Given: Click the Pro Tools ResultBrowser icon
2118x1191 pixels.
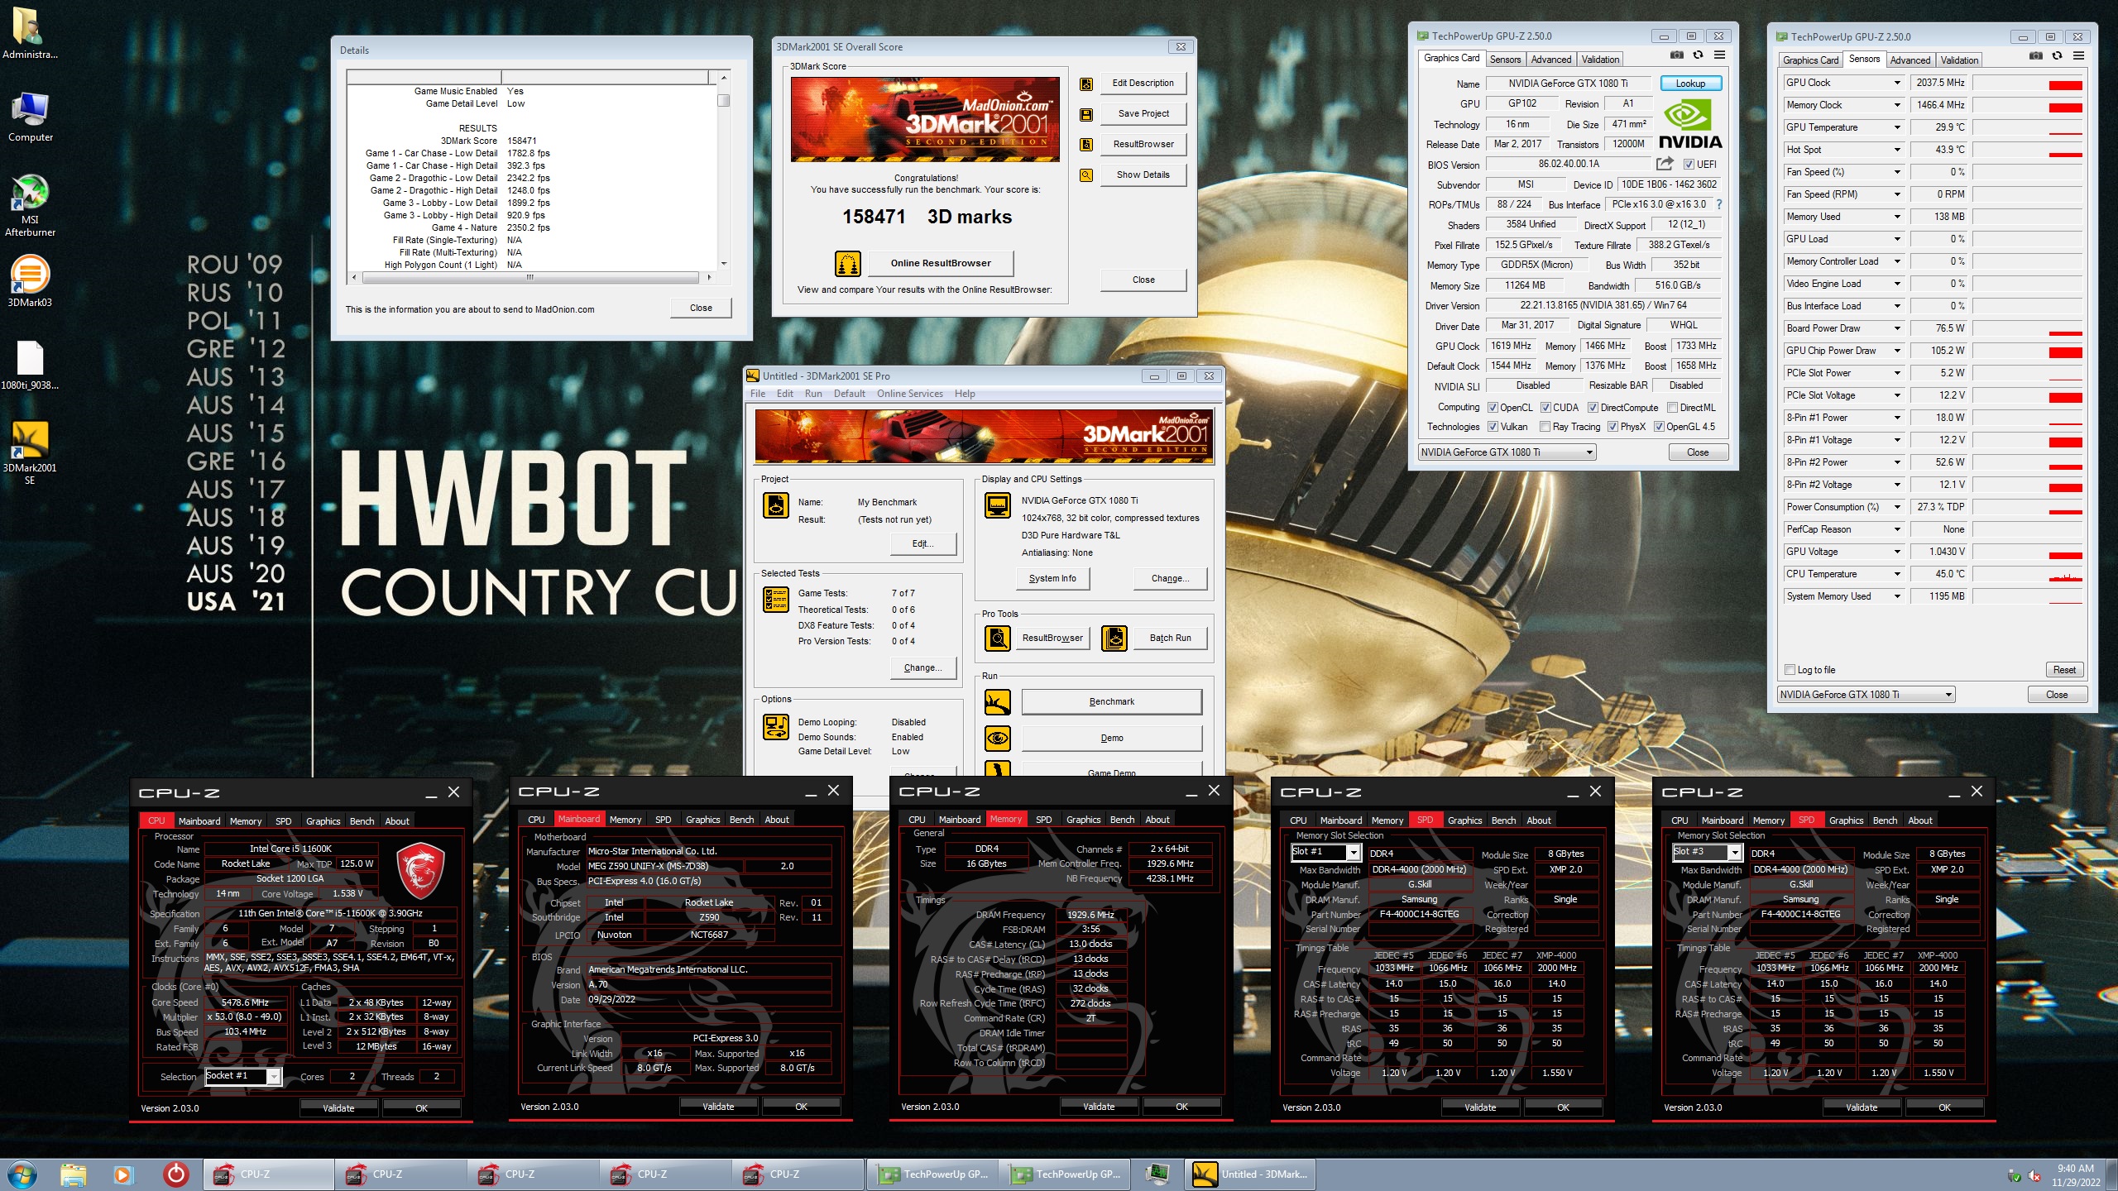Looking at the screenshot, I should tap(997, 638).
